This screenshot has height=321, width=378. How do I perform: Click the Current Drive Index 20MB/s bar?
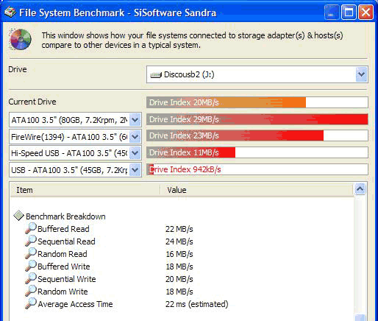(257, 102)
